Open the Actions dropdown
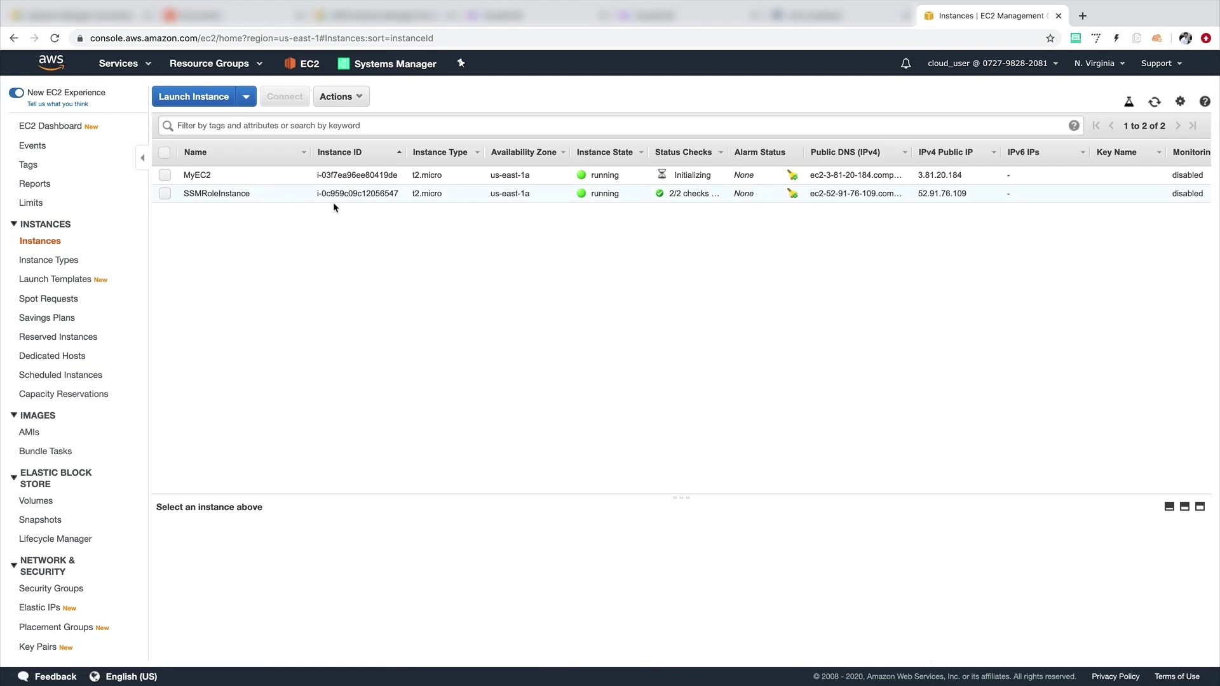Screen dimensions: 1220x686 [x=341, y=97]
